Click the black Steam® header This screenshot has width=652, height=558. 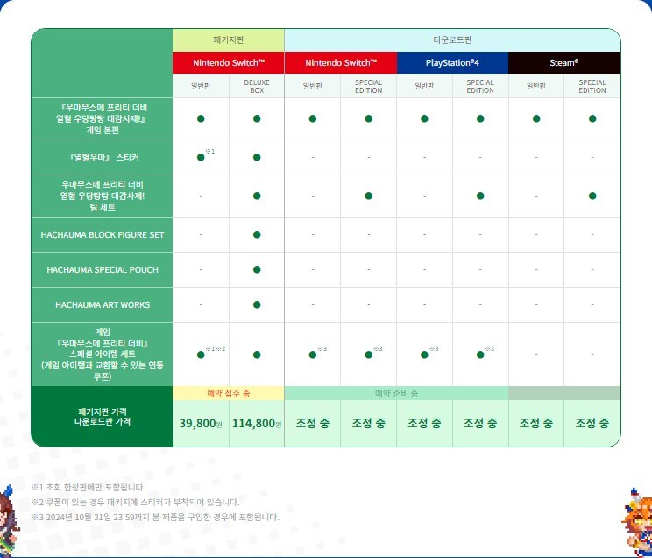[564, 63]
